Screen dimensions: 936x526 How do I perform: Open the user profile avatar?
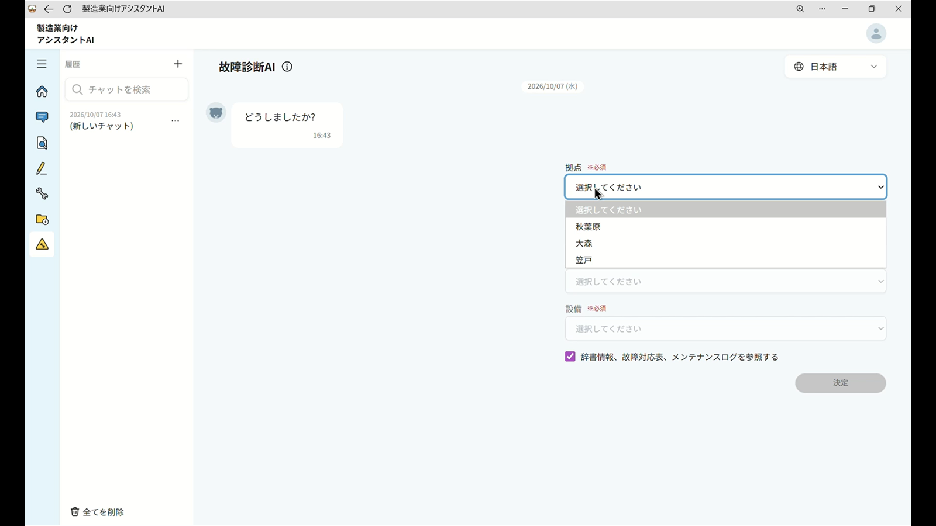876,33
